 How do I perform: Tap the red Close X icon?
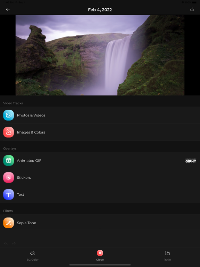pos(100,253)
